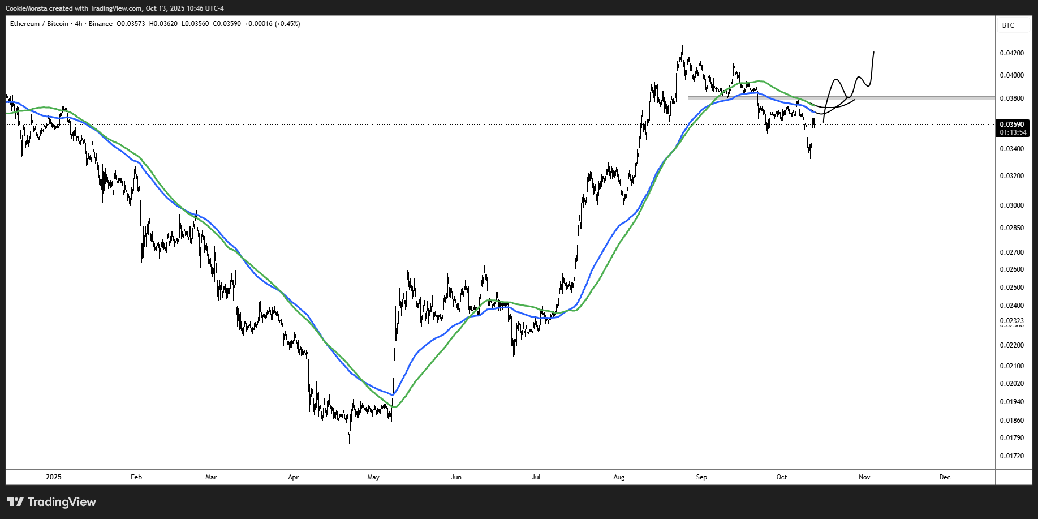Select the Dec marker on the time axis
Screen dimensions: 1038x519
[945, 477]
